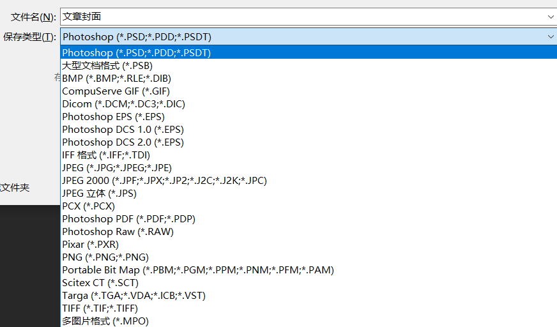This screenshot has width=557, height=327.
Task: Select Photoshop PDF (*.PDF;*.PDP) option
Action: click(309, 219)
